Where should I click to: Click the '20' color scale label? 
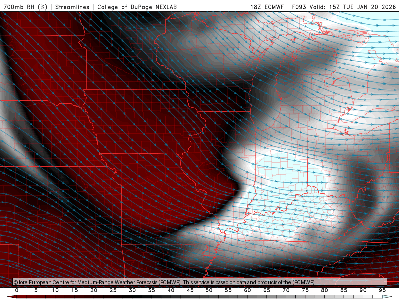tap(94, 290)
